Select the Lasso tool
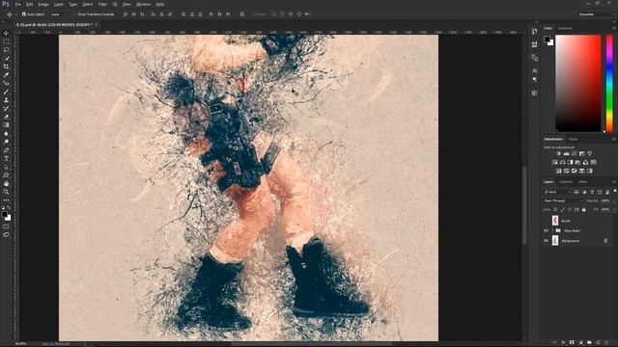Screen dimensions: 618x347 (x=6, y=50)
